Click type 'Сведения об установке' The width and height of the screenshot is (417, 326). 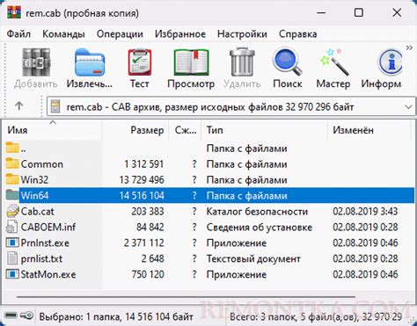(x=260, y=228)
